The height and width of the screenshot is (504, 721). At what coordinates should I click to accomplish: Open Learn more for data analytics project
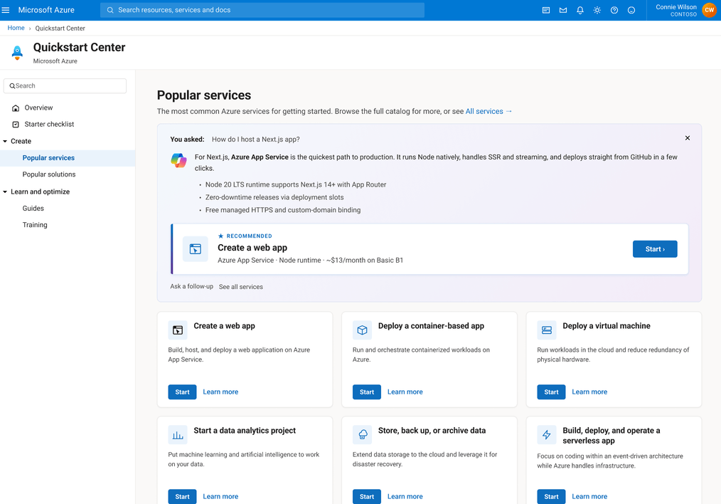220,497
